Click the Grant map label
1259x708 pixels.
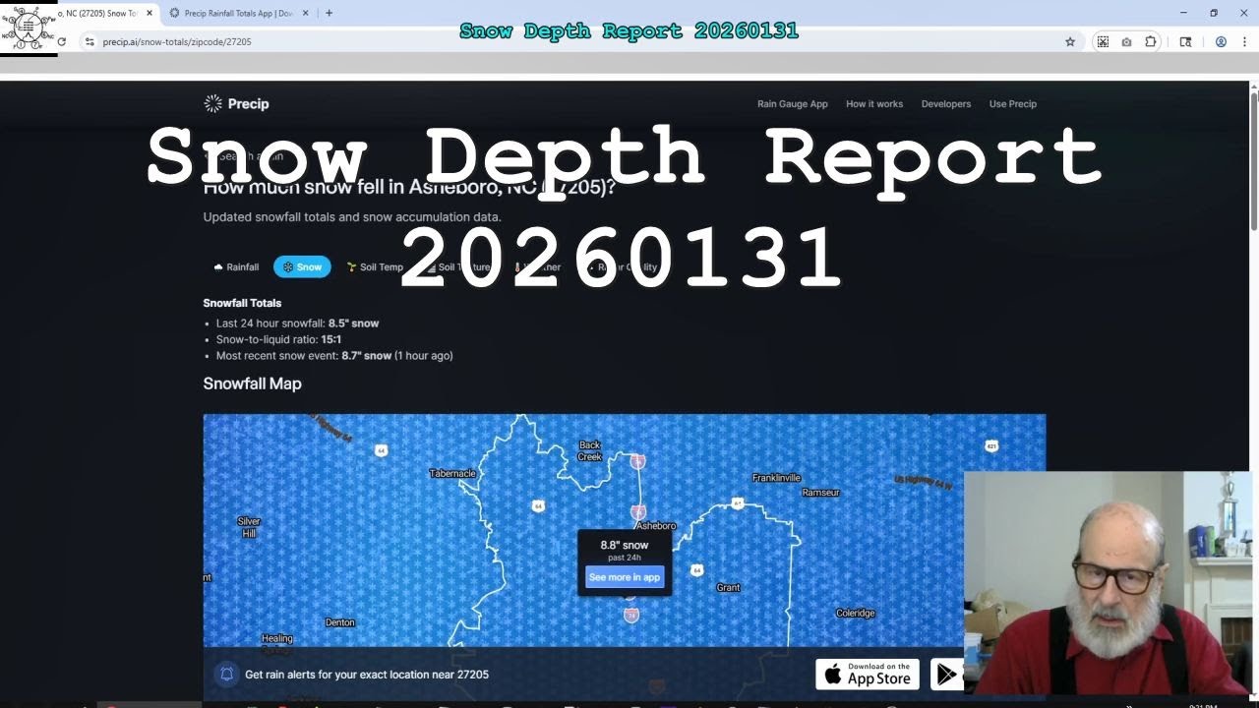tap(728, 587)
